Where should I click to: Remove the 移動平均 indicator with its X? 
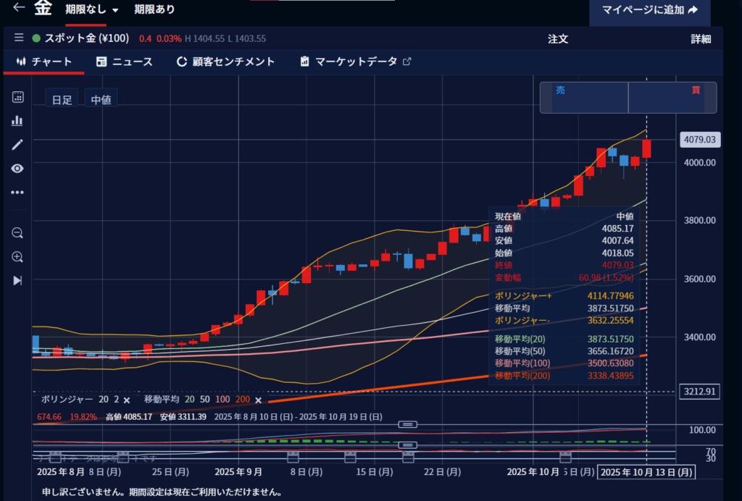point(258,400)
